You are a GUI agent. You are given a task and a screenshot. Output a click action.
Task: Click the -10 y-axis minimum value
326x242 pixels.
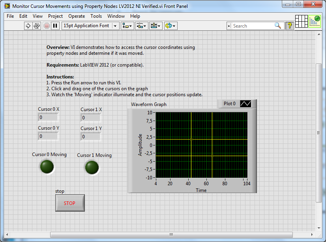tap(149, 178)
